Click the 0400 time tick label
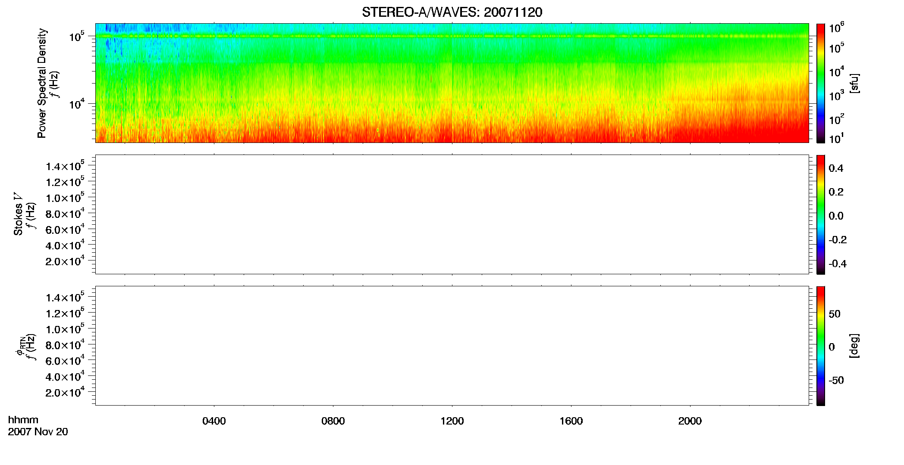 pos(214,421)
